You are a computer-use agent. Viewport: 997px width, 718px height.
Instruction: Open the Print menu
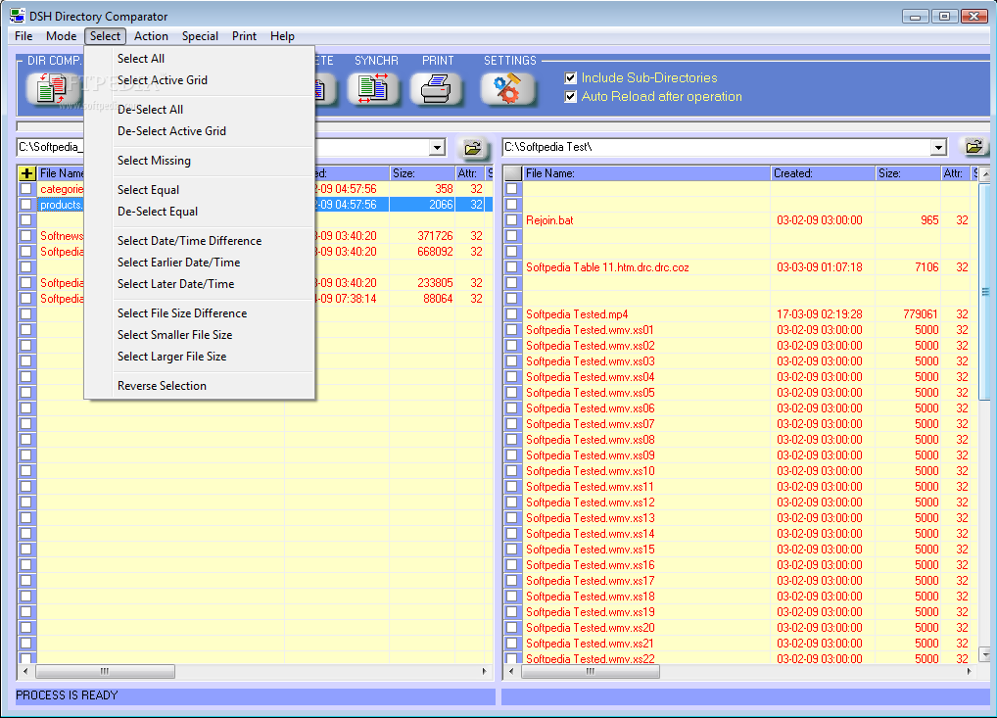[x=244, y=36]
